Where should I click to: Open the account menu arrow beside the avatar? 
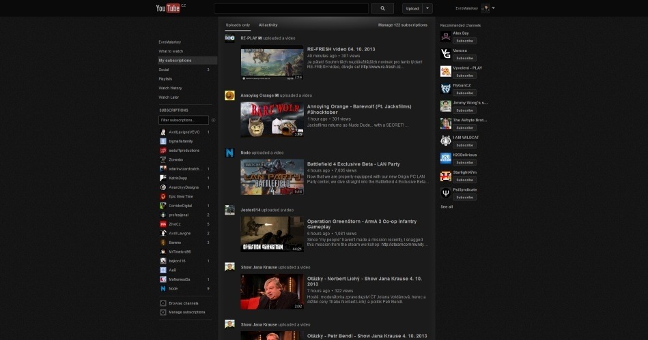click(x=494, y=8)
